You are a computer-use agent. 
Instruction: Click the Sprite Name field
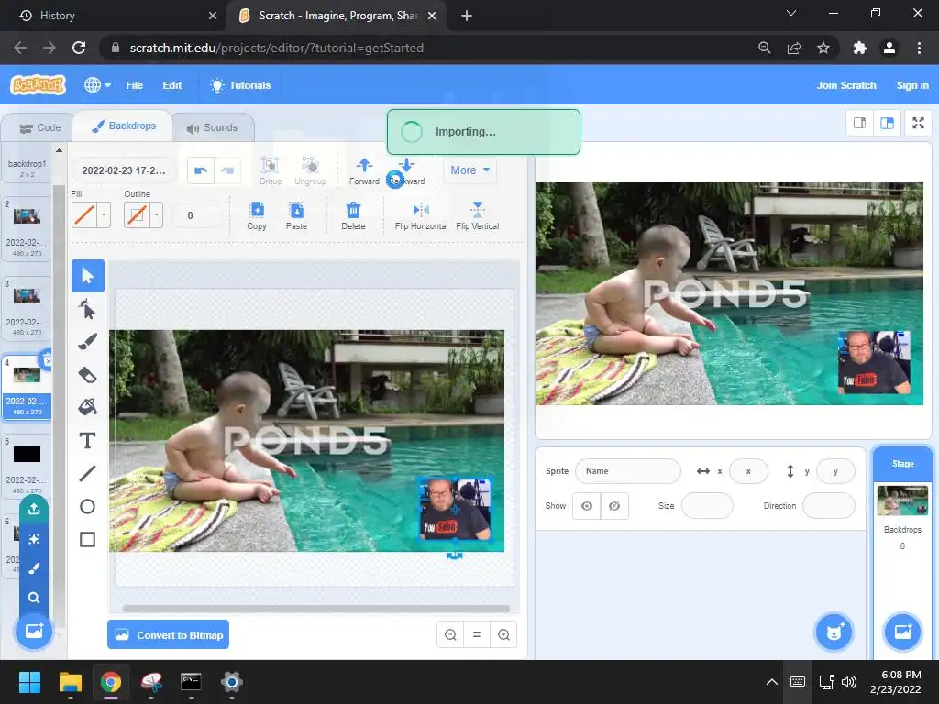[x=627, y=471]
